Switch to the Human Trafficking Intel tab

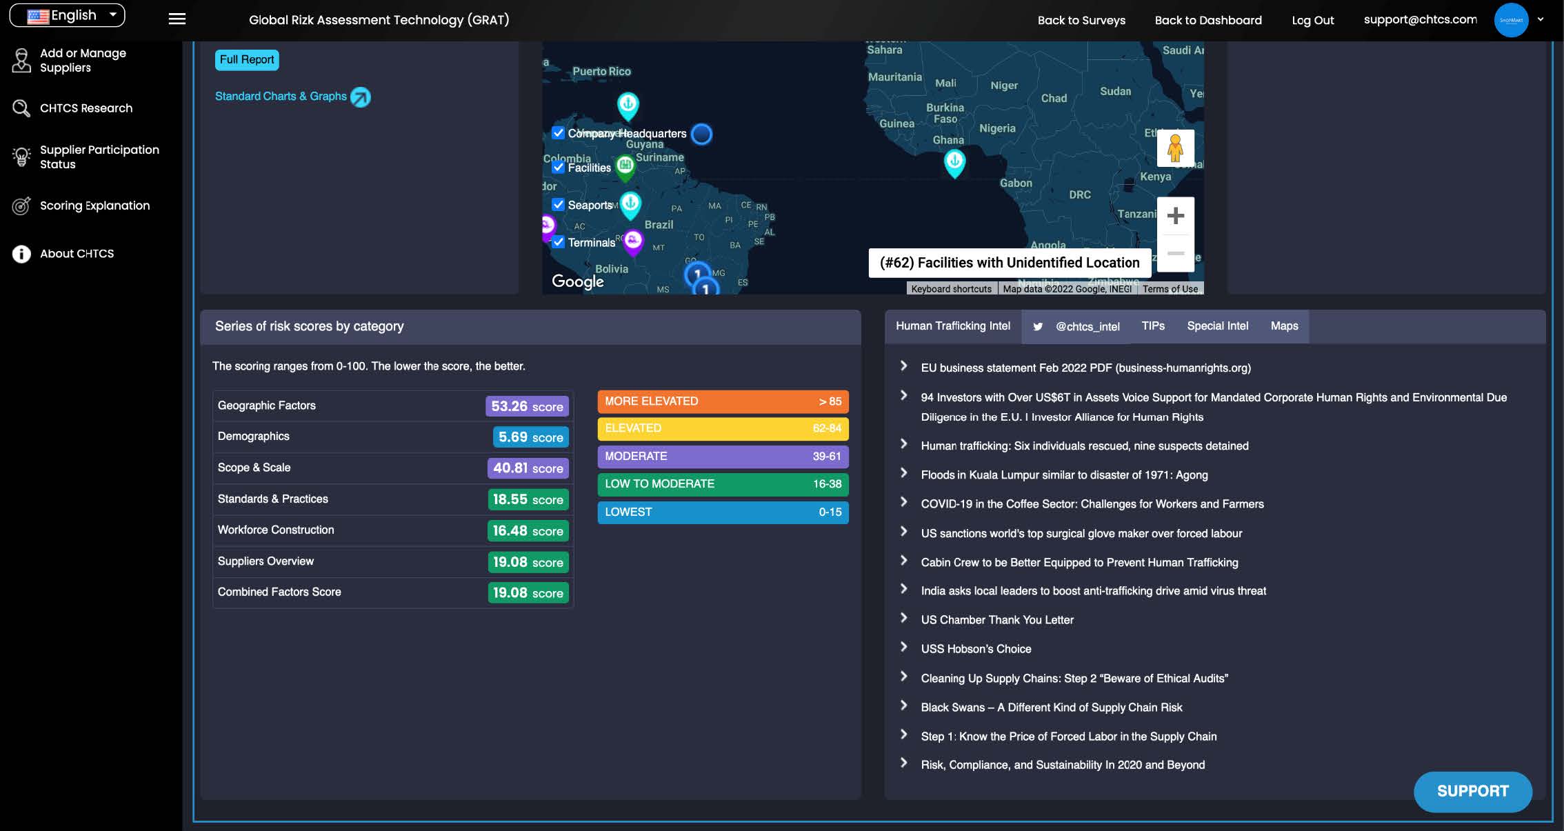pos(953,326)
